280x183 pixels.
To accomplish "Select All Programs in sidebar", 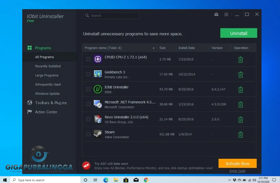I will [44, 57].
